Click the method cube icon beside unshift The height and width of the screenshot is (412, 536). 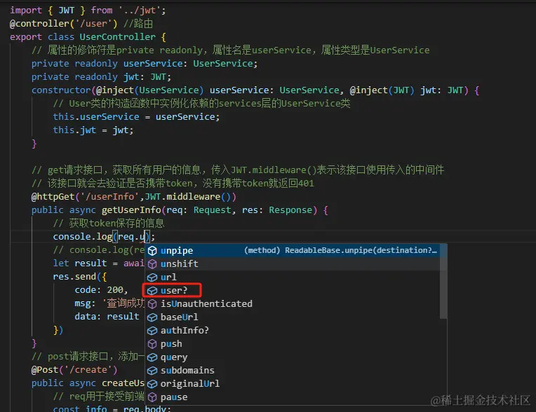click(x=152, y=264)
